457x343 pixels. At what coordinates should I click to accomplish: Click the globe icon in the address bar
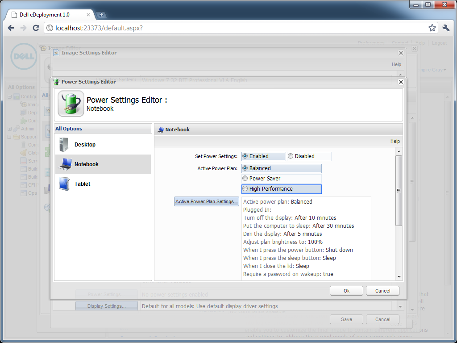pos(50,28)
